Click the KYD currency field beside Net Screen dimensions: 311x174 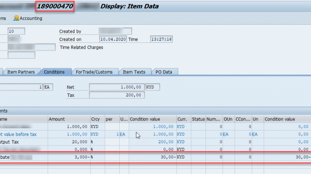click(153, 87)
